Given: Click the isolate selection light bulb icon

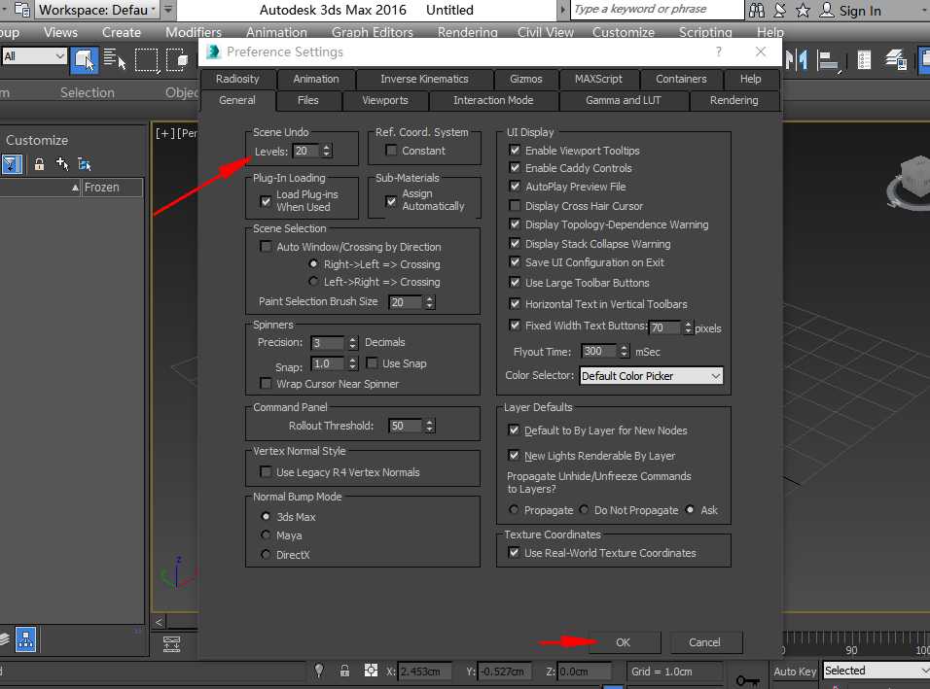Looking at the screenshot, I should click(319, 671).
